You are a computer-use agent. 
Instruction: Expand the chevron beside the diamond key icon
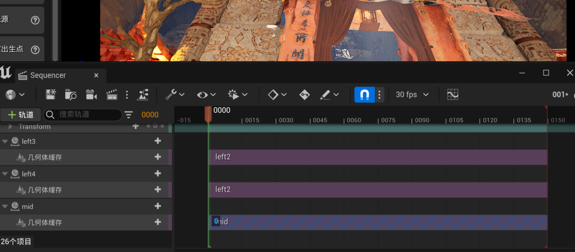click(284, 94)
